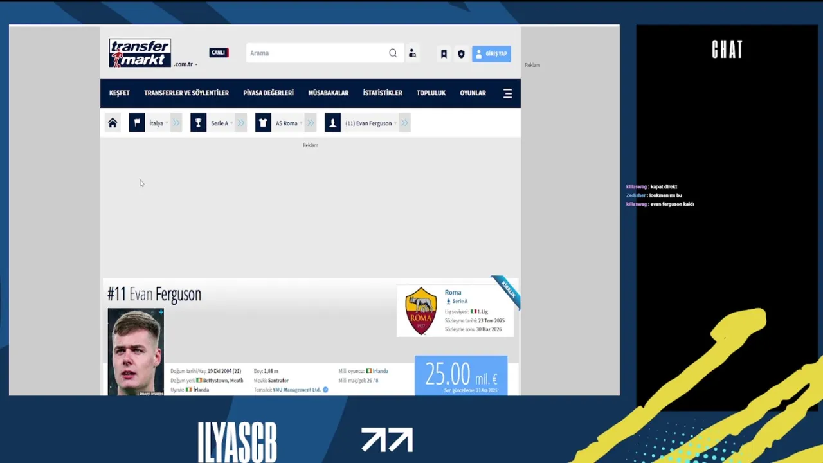Click the GİRİŞ YAP login button
Image resolution: width=823 pixels, height=463 pixels.
(491, 54)
